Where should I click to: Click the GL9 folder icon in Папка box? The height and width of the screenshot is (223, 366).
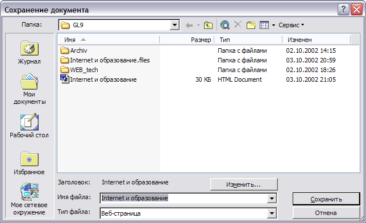click(65, 25)
